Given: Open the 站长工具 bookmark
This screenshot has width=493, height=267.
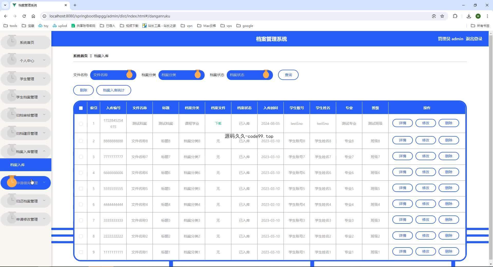Looking at the screenshot, I should point(159,26).
